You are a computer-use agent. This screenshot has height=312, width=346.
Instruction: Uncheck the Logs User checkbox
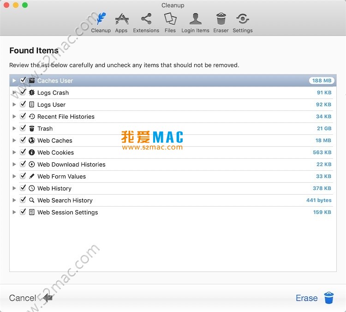(x=23, y=104)
